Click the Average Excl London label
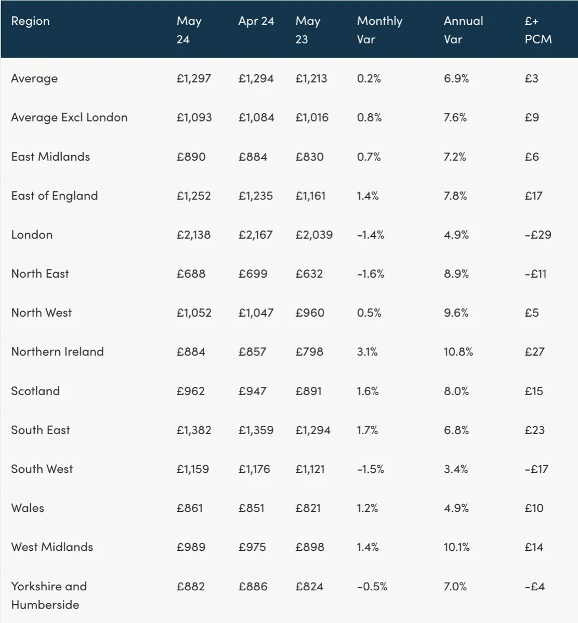 pyautogui.click(x=69, y=117)
